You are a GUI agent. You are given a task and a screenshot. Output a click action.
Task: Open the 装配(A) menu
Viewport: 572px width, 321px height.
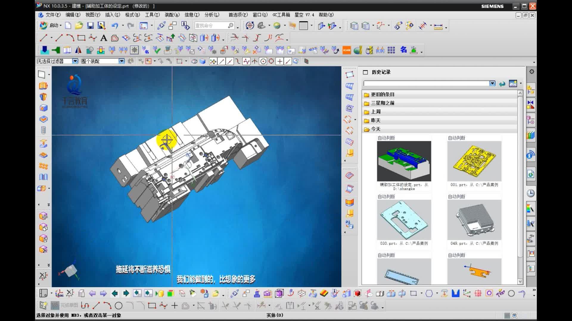click(172, 15)
